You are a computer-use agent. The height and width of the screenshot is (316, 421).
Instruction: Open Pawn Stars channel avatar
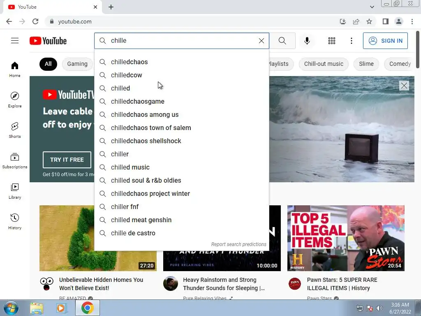click(294, 283)
